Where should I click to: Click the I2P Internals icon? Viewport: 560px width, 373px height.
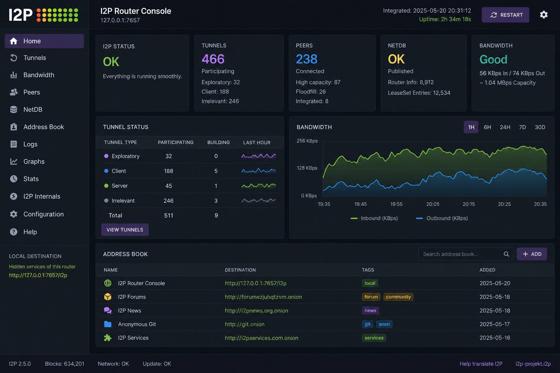[x=13, y=196]
